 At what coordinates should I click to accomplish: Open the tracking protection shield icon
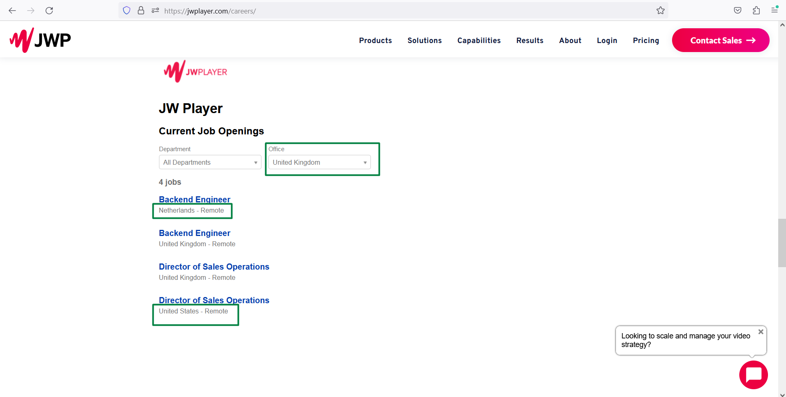(127, 11)
